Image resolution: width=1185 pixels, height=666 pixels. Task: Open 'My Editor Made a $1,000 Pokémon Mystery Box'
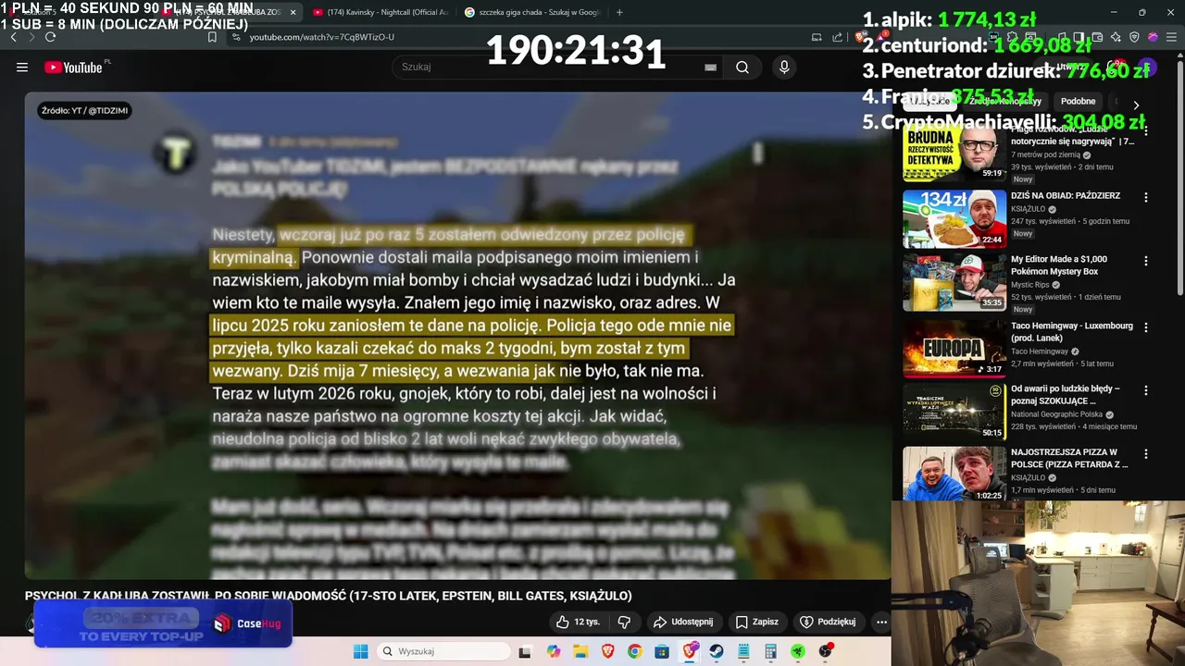[x=1059, y=265]
